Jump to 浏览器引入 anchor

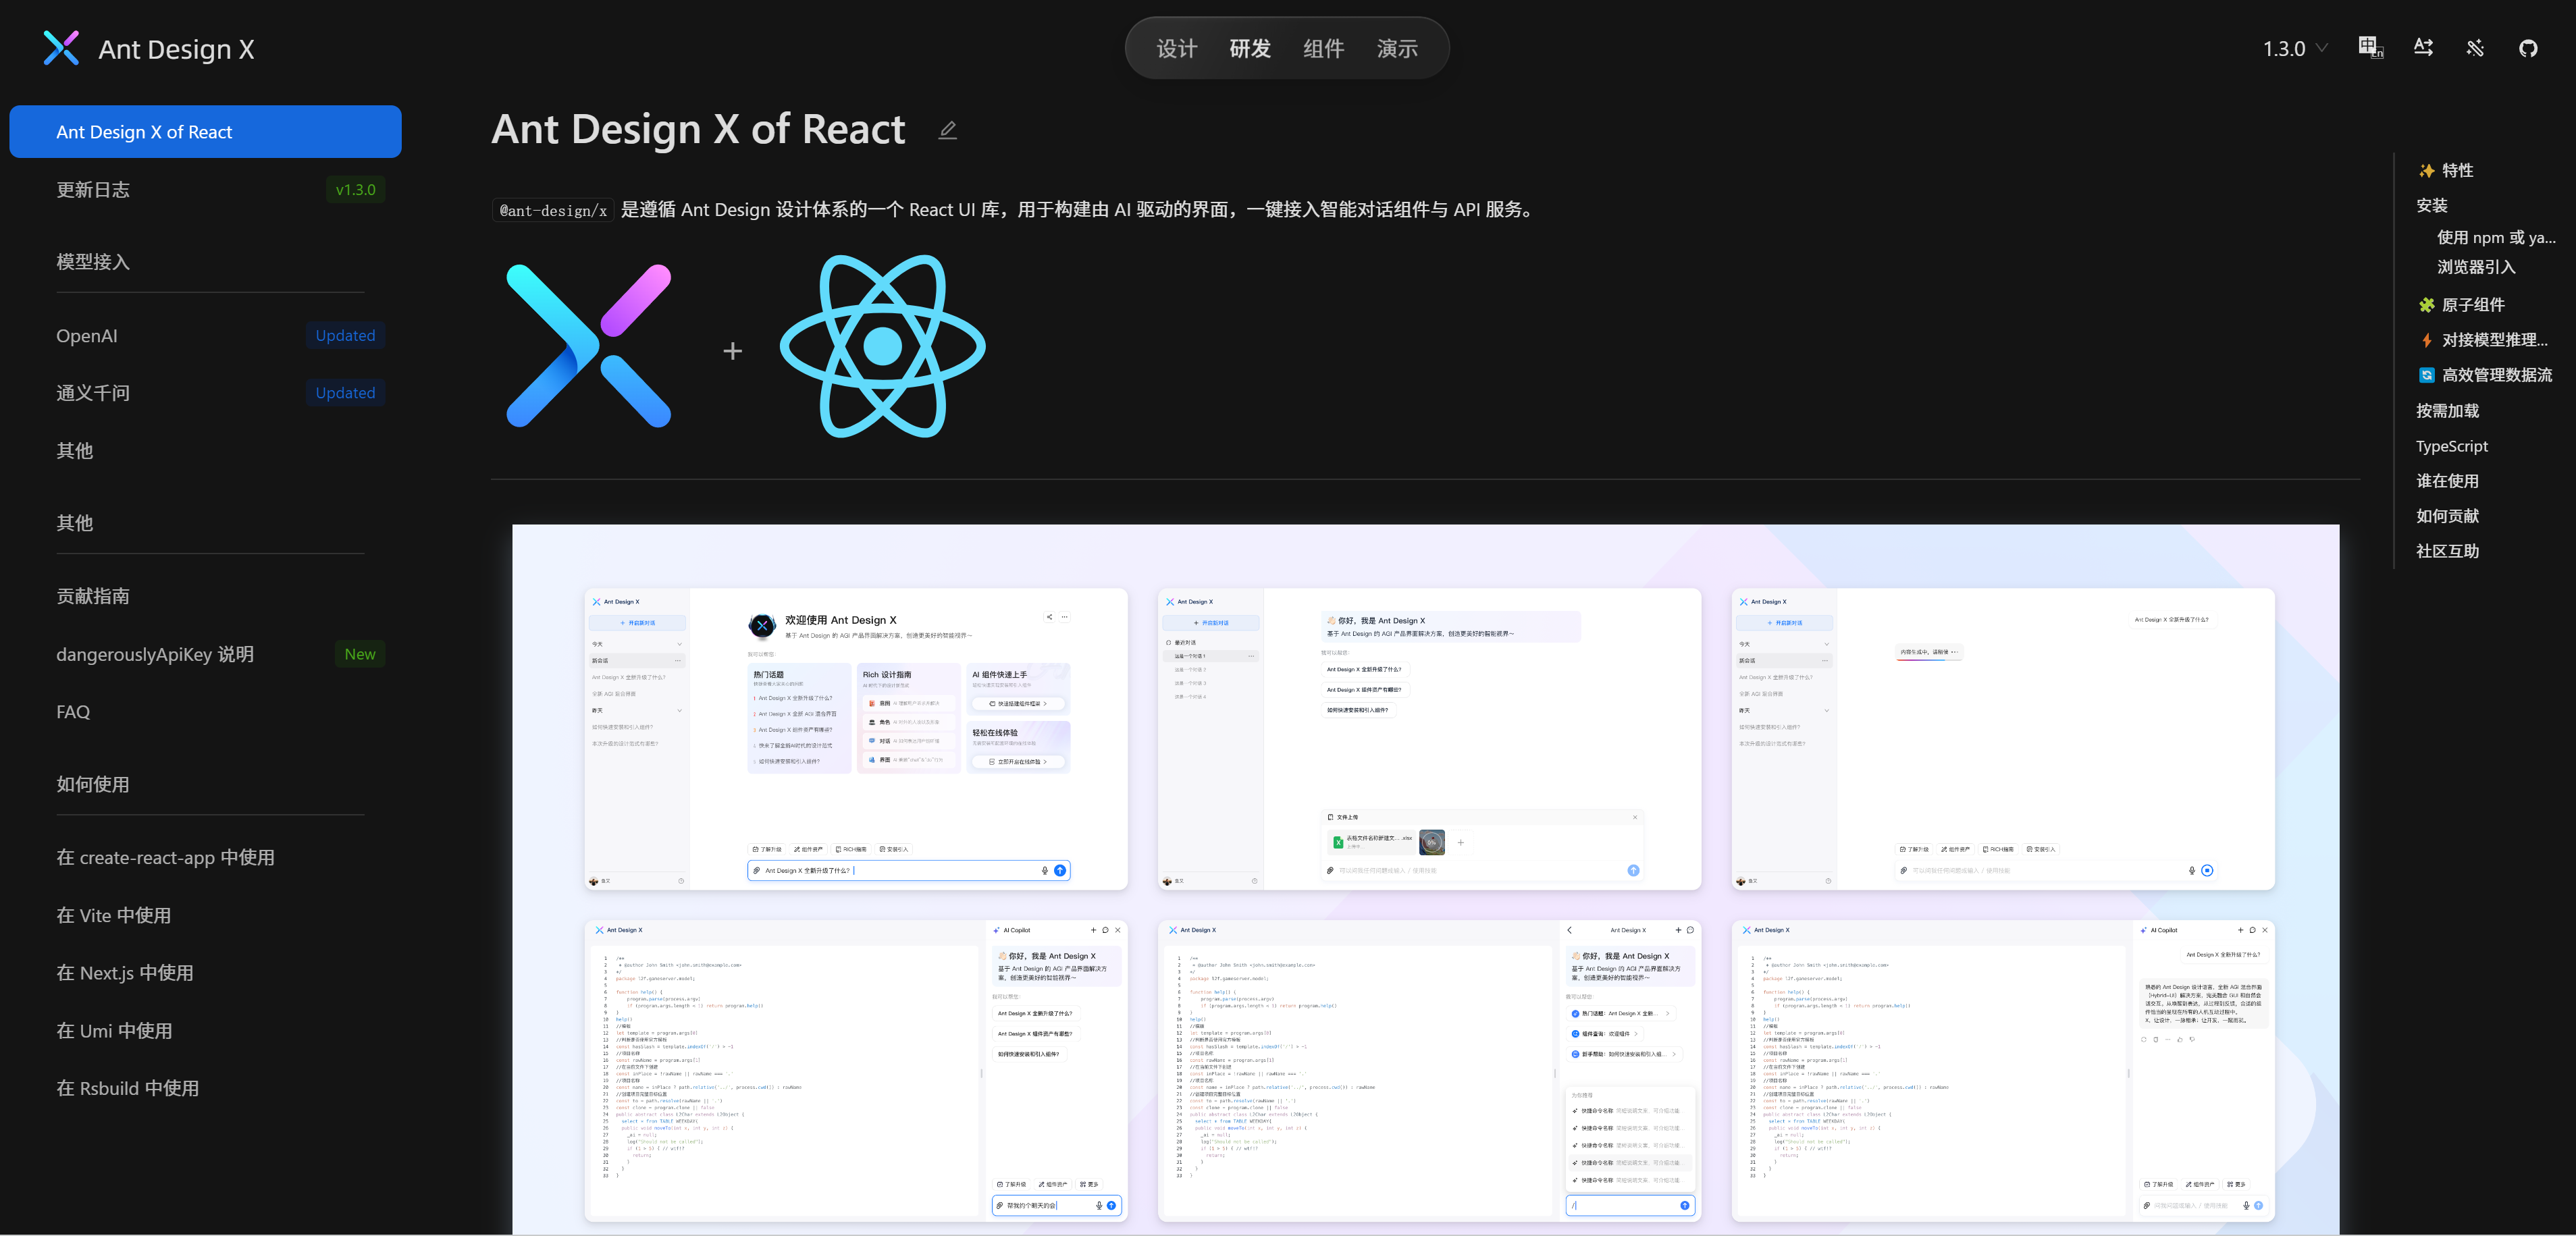coord(2476,267)
